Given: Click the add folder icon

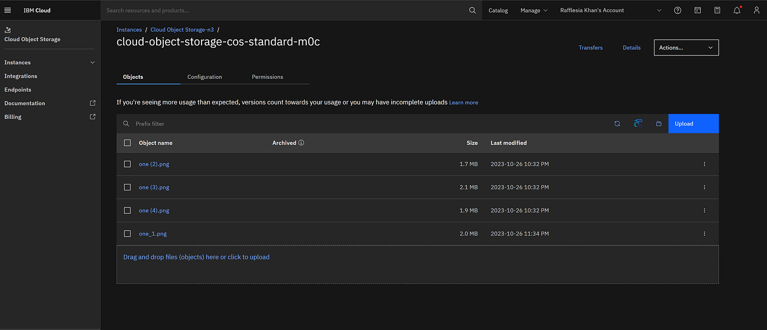Looking at the screenshot, I should pos(659,124).
